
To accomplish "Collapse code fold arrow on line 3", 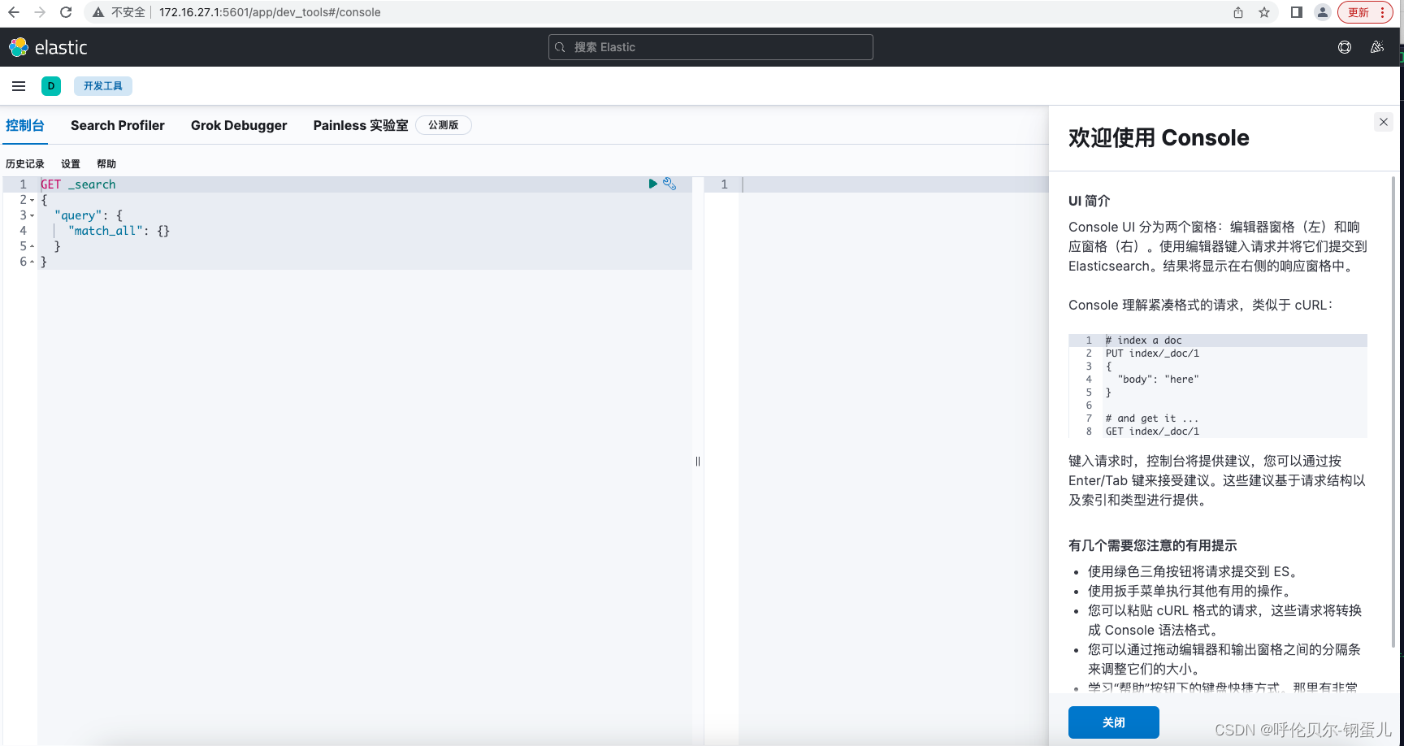I will (32, 215).
